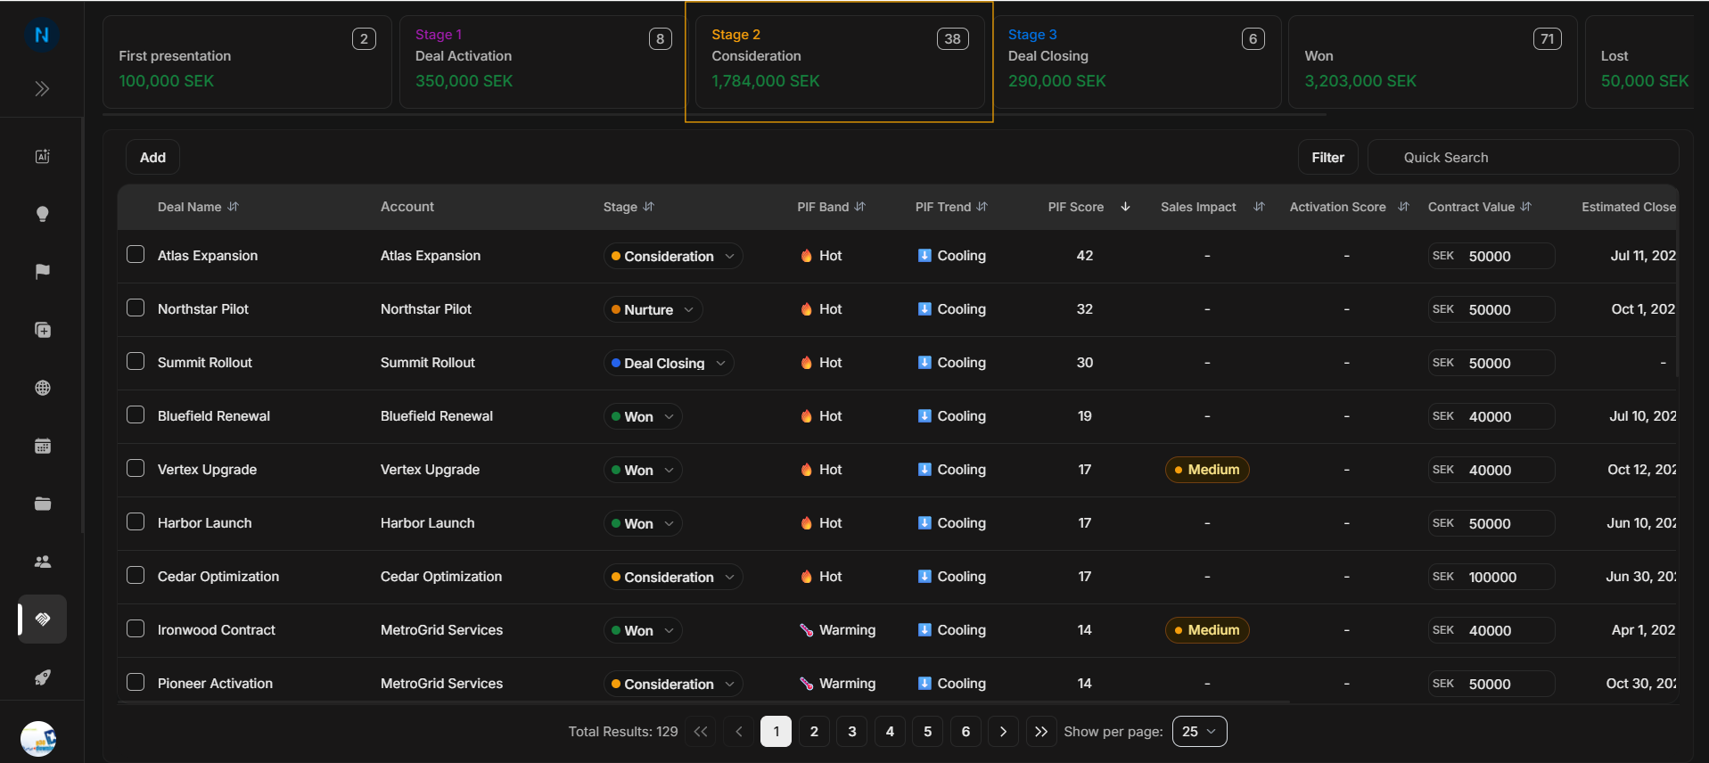Check the Bluefield Renewal row checkbox
The image size is (1709, 763).
click(x=136, y=415)
